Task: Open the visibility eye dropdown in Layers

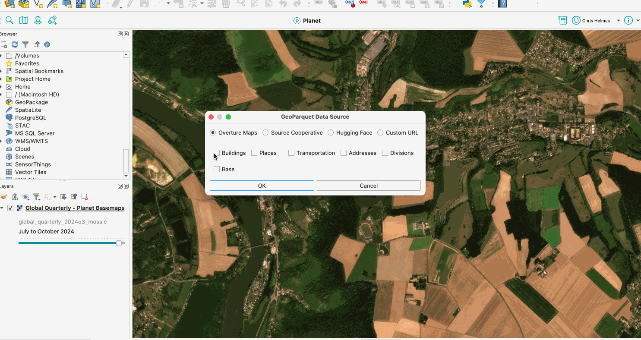Action: [26, 197]
